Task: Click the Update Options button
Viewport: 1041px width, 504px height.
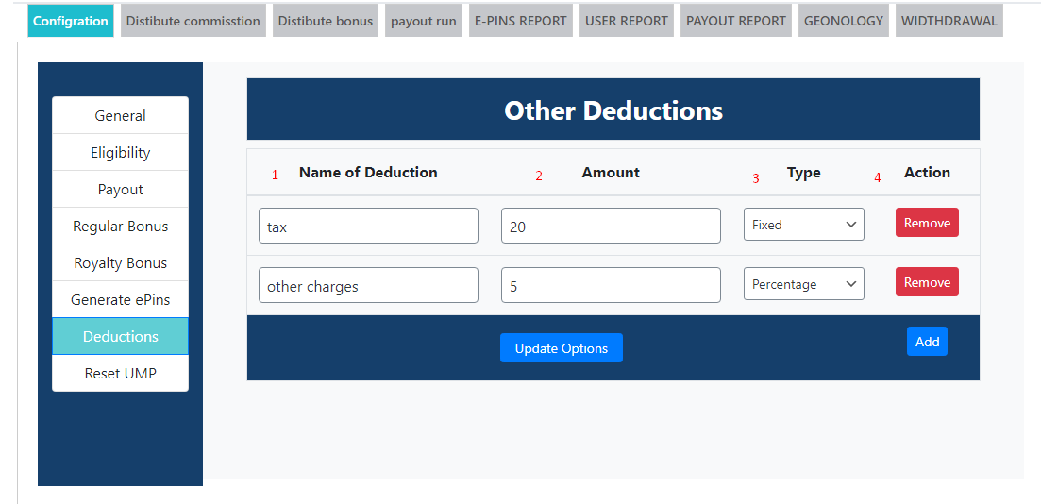Action: [561, 348]
